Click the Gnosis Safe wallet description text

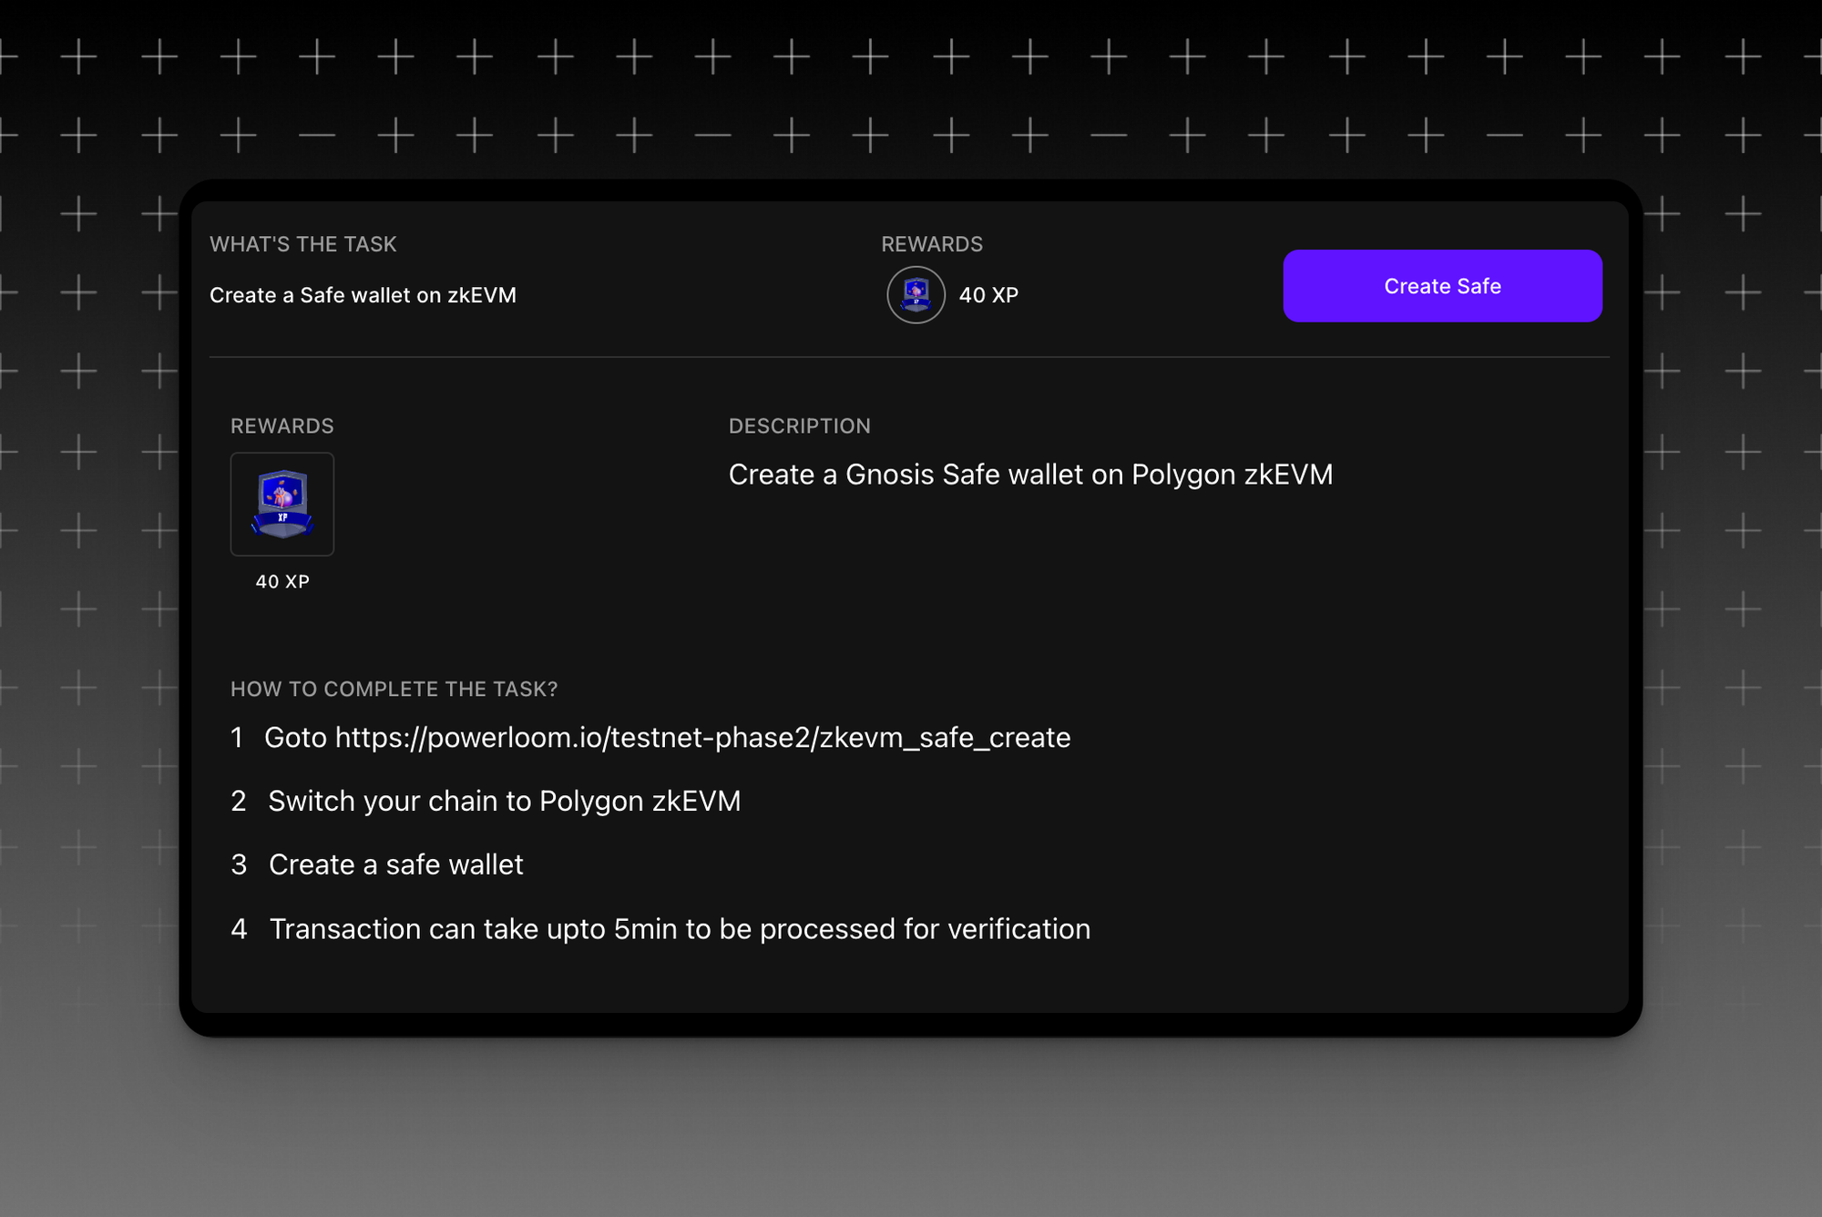1029,475
